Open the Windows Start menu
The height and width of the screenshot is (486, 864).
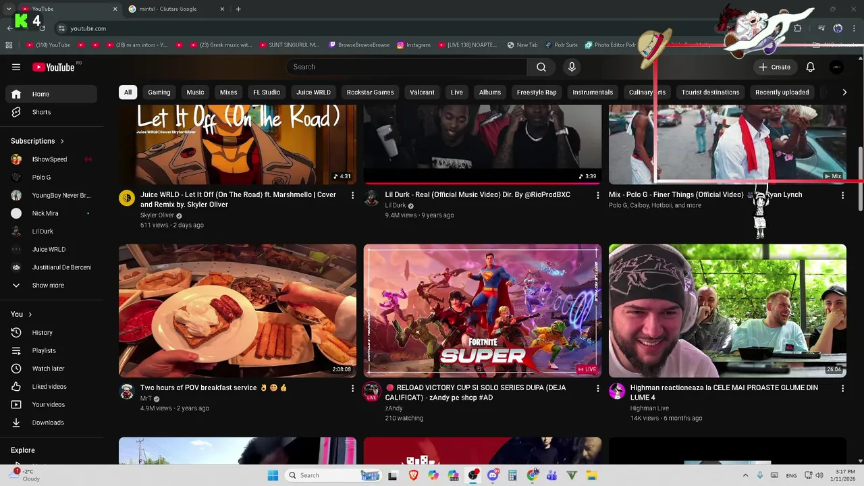[x=273, y=475]
